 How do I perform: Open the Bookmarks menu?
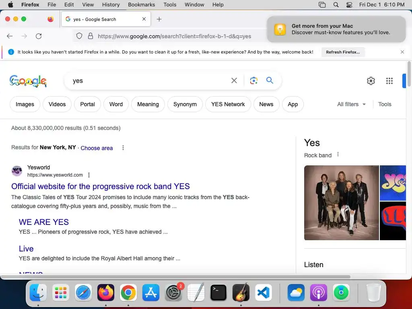tap(141, 5)
